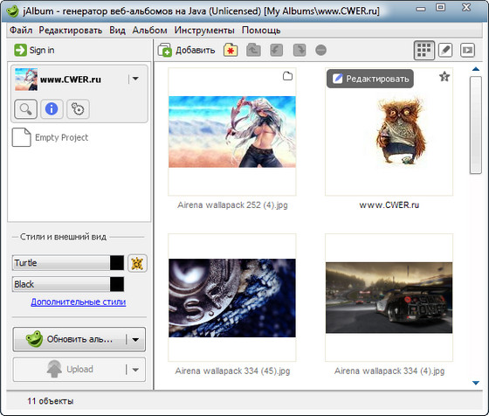
Task: Click the black swatch beside Black style
Action: 117,284
